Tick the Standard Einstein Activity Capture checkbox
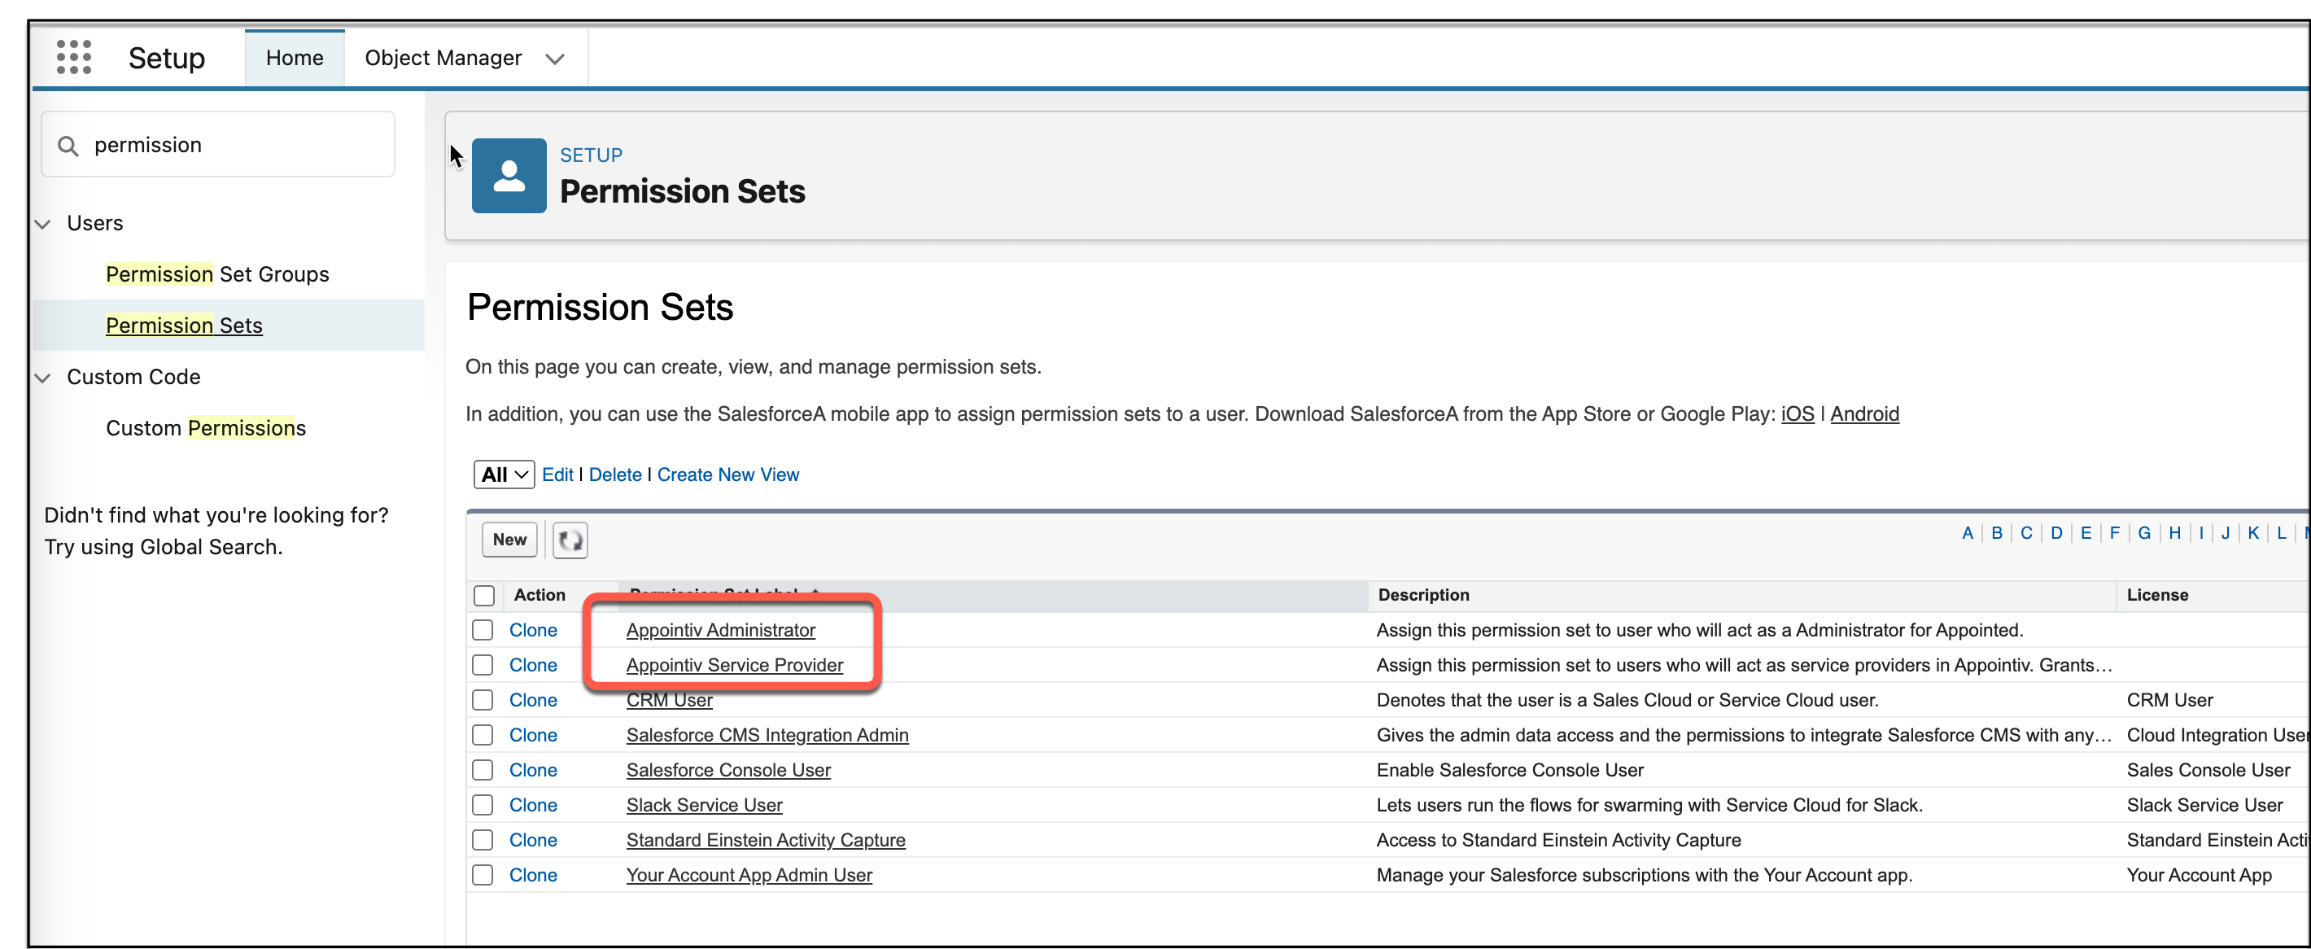 (x=483, y=841)
